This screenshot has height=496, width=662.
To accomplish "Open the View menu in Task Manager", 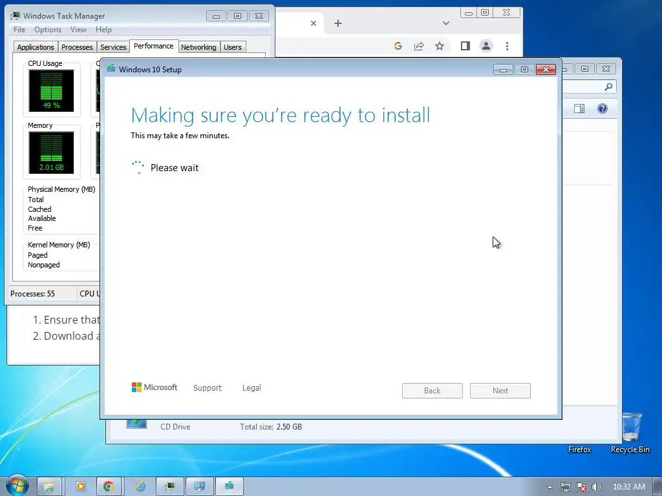I will pyautogui.click(x=78, y=30).
